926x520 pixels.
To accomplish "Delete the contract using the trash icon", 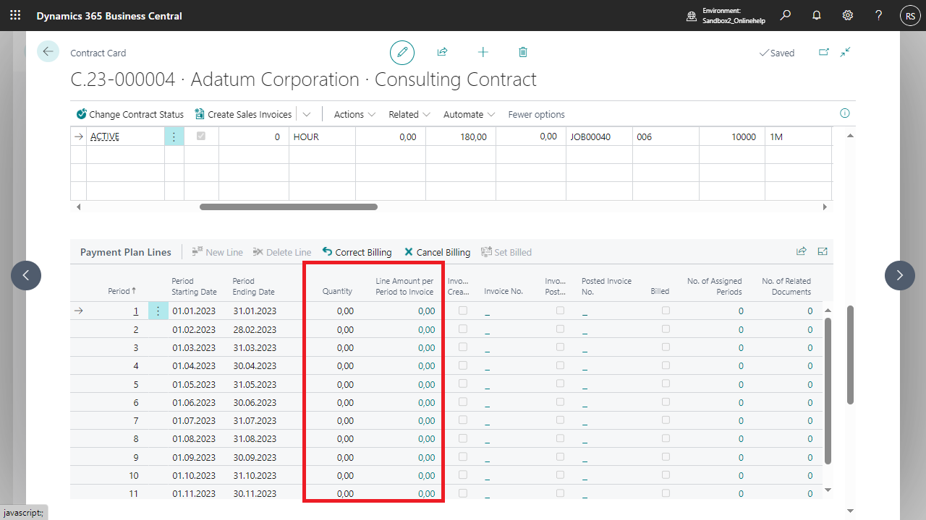I will click(x=523, y=52).
